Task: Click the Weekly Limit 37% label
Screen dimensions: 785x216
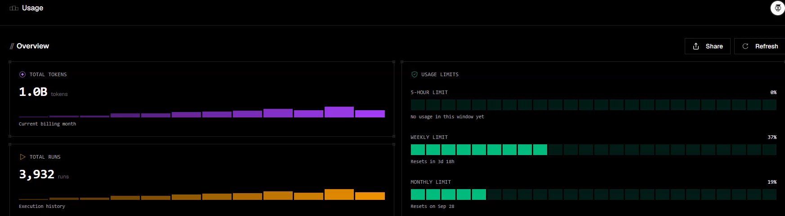Action: [x=772, y=137]
